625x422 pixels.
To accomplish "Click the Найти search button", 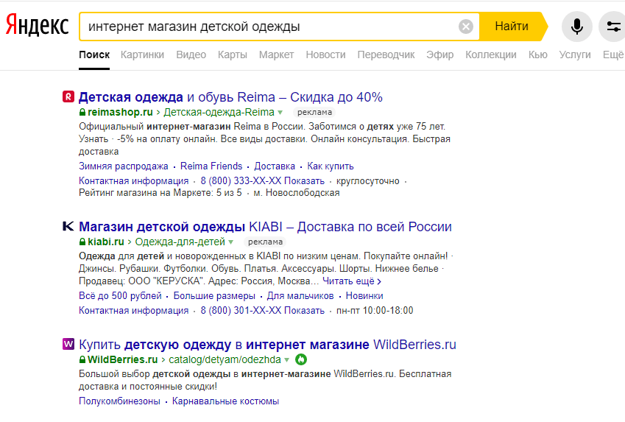I will pyautogui.click(x=512, y=27).
